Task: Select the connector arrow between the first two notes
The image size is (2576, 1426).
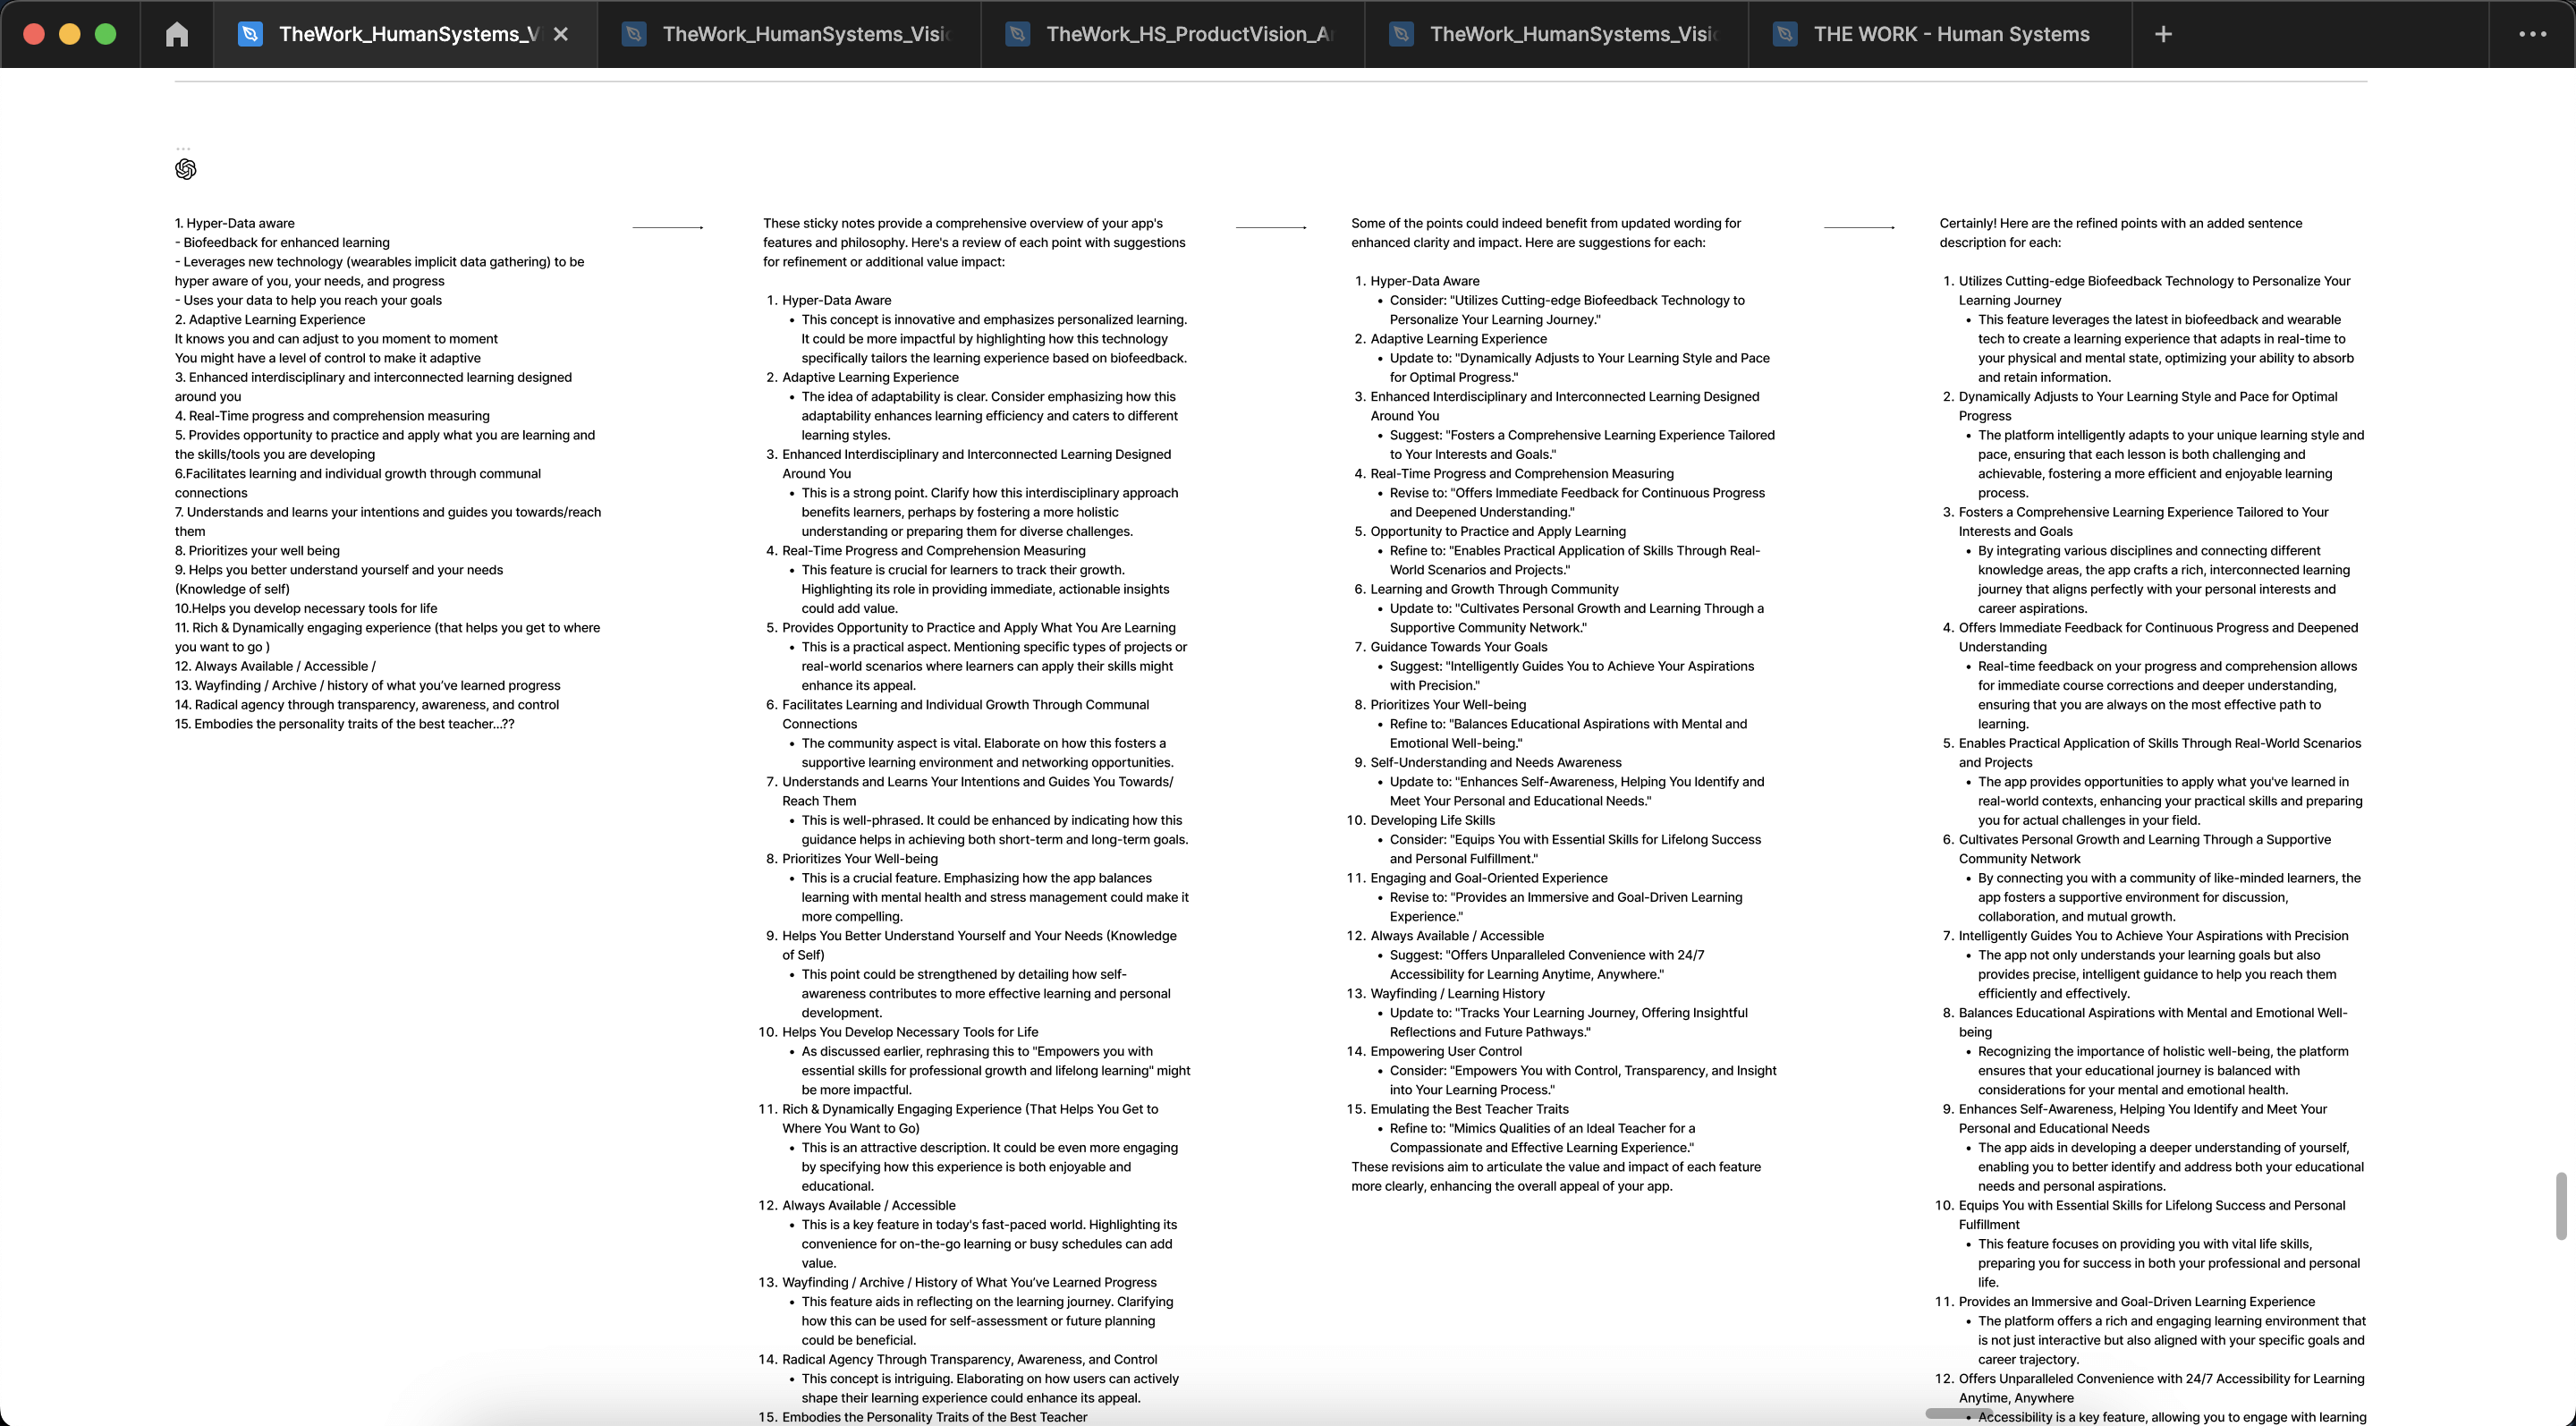Action: point(668,227)
